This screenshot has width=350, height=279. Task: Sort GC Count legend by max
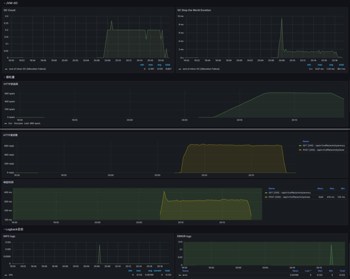tap(151, 65)
